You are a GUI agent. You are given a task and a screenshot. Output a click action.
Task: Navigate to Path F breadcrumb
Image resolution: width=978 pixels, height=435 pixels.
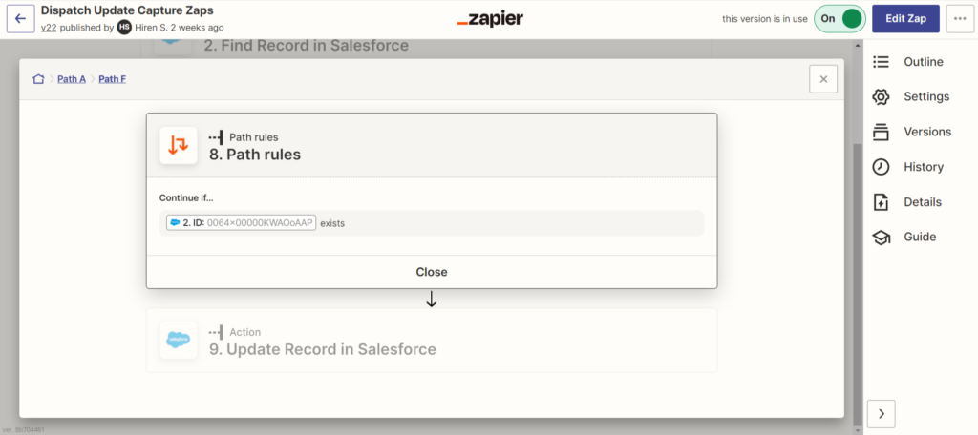[112, 79]
